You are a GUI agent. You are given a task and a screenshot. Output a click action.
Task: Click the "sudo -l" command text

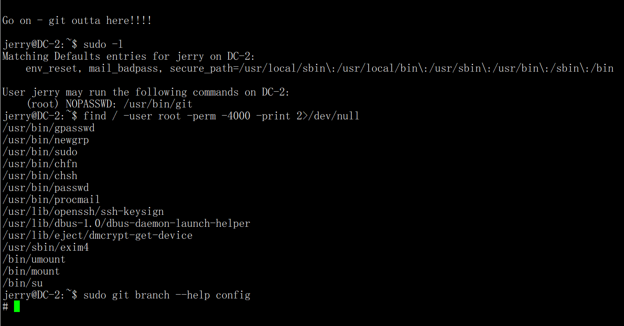103,44
